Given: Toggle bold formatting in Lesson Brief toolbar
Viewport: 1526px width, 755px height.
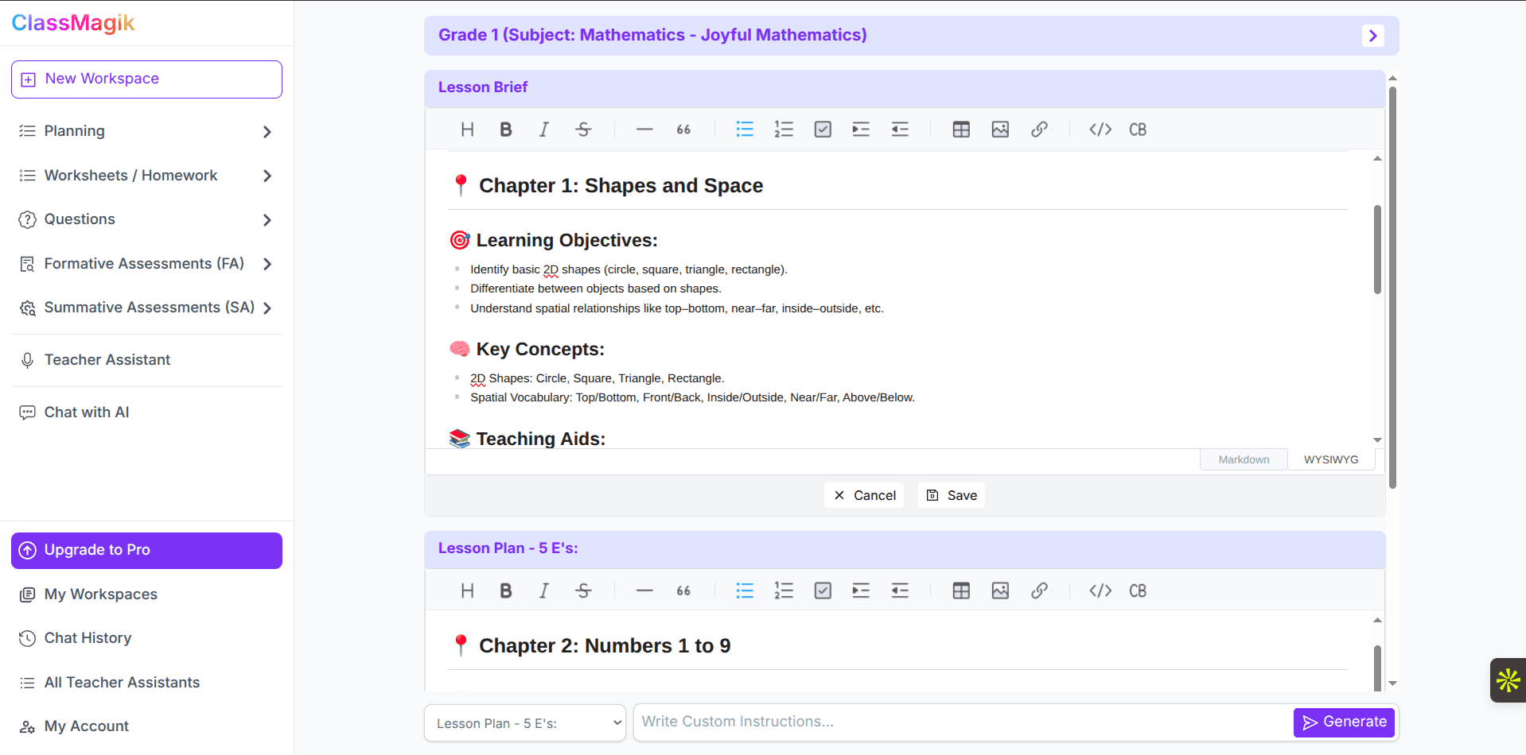Looking at the screenshot, I should point(505,129).
